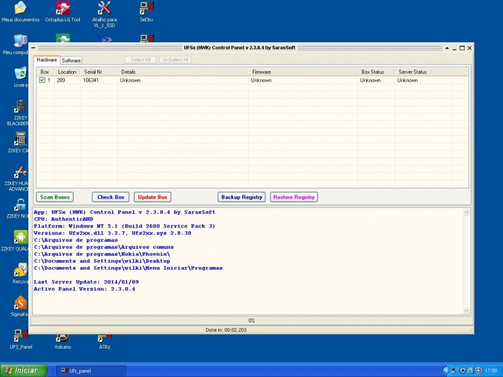Roll up the UFSx window with arrow button
The image size is (503, 377).
[447, 48]
